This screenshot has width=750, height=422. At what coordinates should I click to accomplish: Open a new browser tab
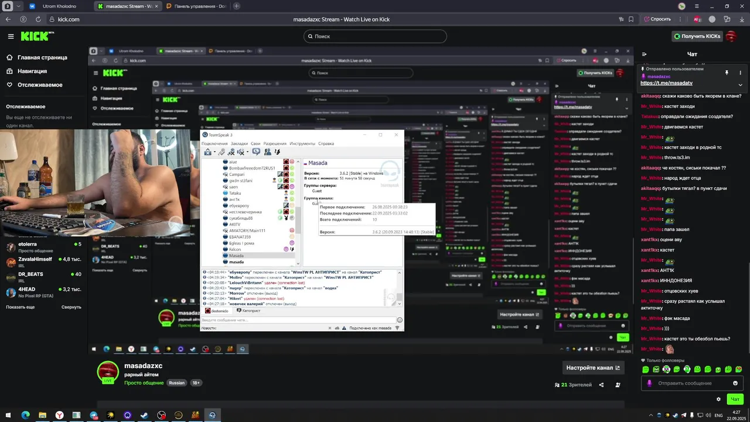(237, 6)
